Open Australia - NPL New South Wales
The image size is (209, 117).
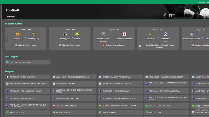click(27, 91)
